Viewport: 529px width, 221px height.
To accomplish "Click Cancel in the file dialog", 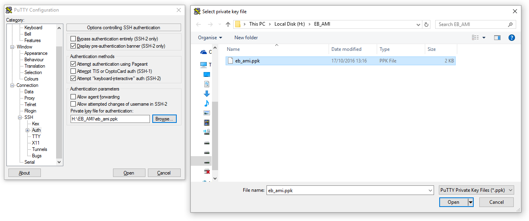I will coord(497,202).
